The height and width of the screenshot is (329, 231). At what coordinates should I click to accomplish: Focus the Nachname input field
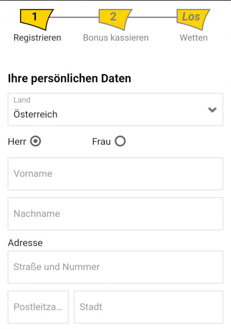point(116,214)
